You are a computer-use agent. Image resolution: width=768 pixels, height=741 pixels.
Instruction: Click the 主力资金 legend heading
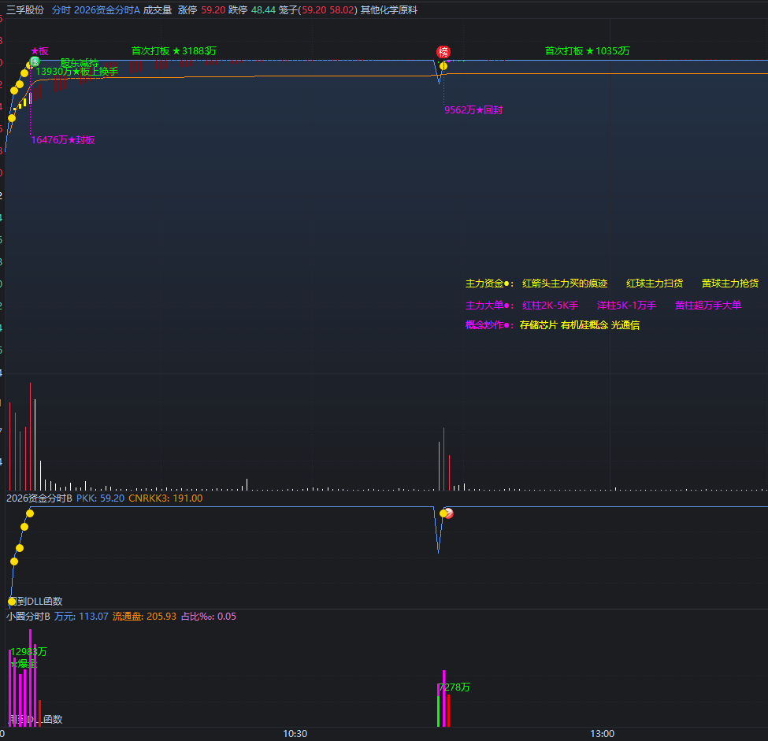click(x=489, y=283)
